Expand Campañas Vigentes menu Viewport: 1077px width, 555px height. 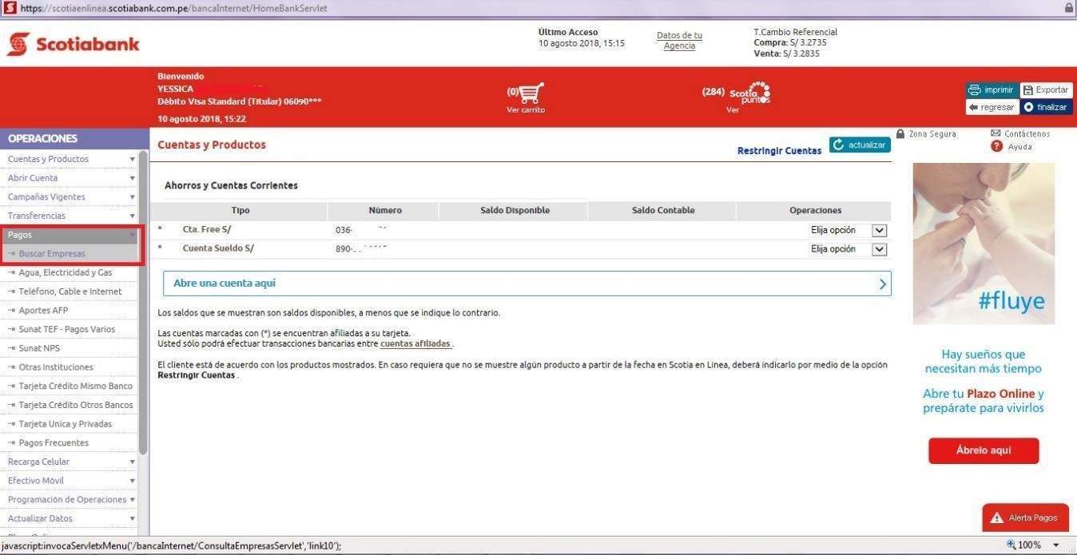tap(70, 196)
